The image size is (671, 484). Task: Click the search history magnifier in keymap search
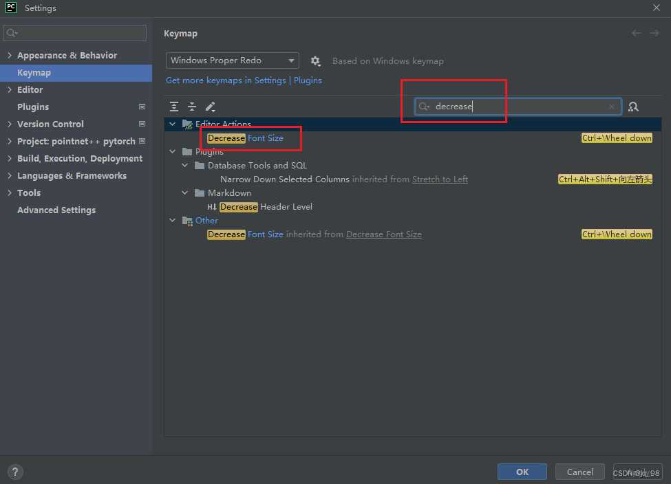tap(424, 107)
